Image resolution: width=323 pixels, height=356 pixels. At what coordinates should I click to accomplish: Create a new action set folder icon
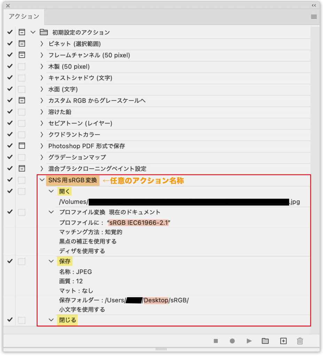(265, 341)
